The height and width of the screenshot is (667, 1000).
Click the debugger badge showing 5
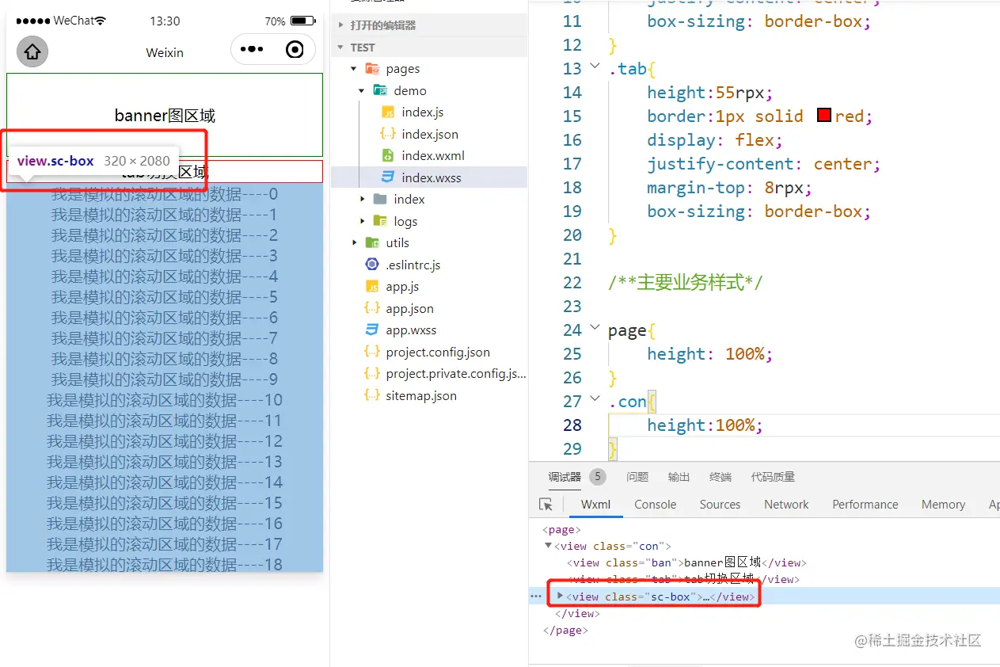598,477
